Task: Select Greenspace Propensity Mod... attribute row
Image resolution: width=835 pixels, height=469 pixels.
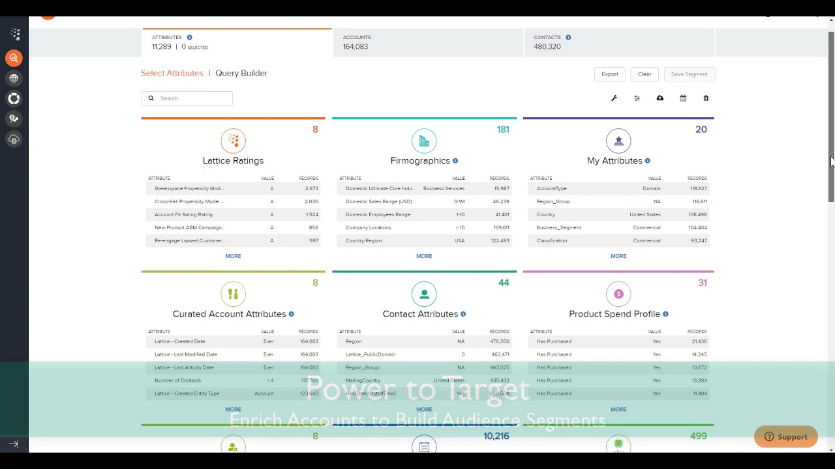Action: [234, 188]
